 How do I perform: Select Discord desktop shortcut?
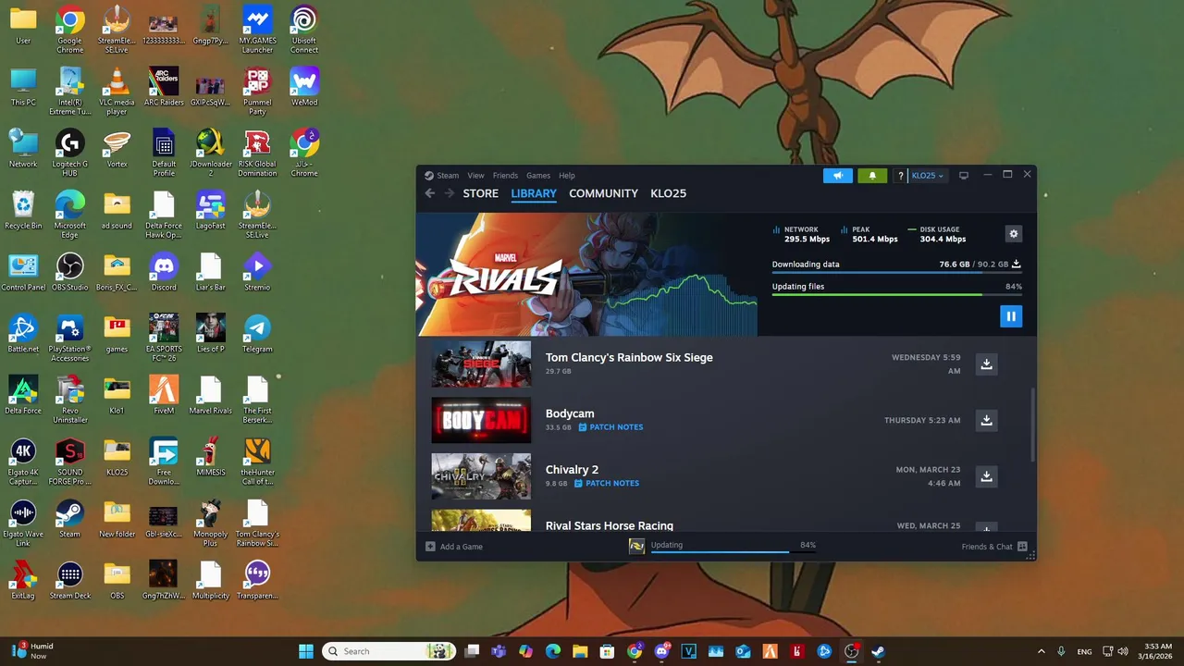tap(164, 272)
